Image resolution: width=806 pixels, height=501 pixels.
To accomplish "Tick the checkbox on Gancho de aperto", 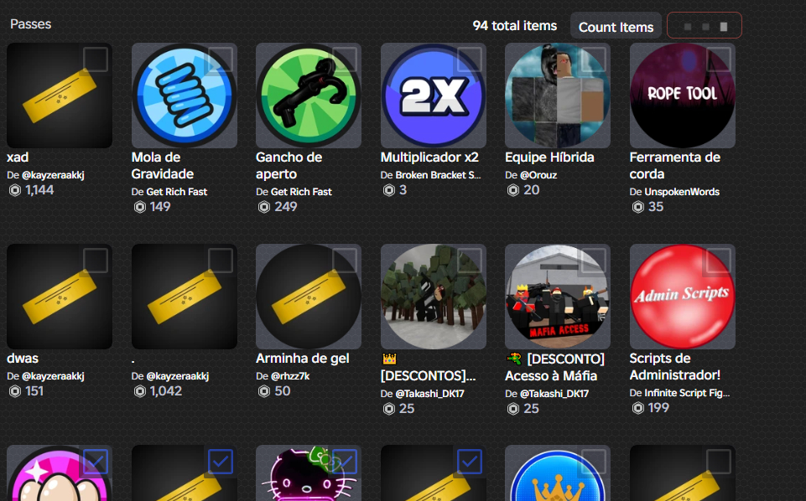I will point(345,59).
